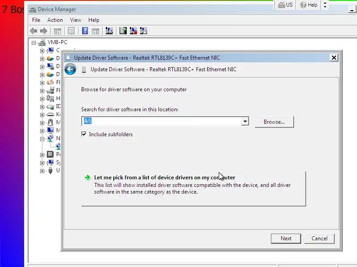The height and width of the screenshot is (267, 357).
Task: Collapse the VM8-PC root node
Action: tap(34, 43)
